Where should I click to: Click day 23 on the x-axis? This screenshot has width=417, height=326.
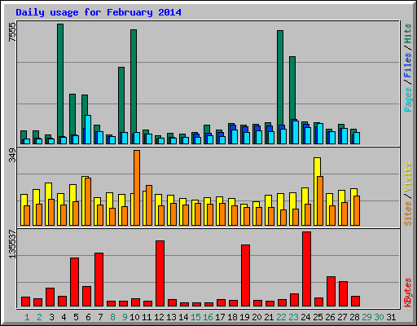coord(293,317)
